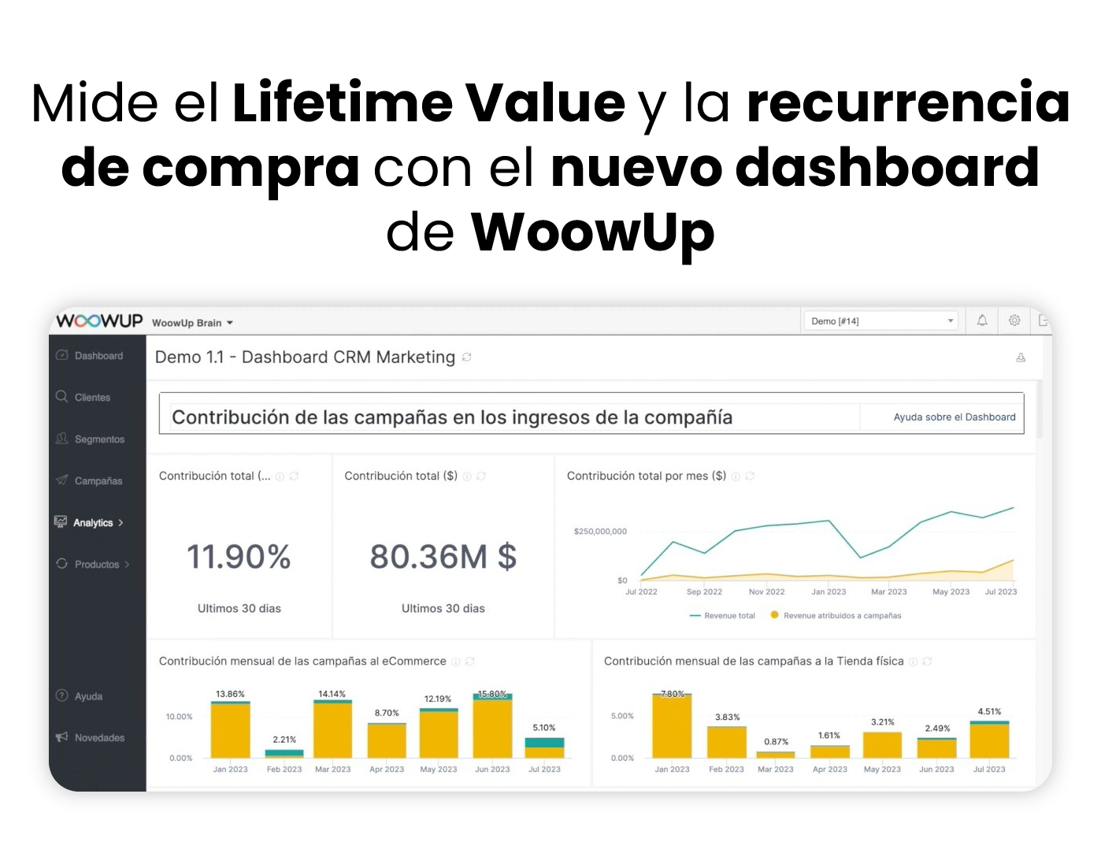Image resolution: width=1101 pixels, height=842 pixels.
Task: Click 'Demo 1.1 - Dashboard CRM Marketing' title
Action: [305, 358]
